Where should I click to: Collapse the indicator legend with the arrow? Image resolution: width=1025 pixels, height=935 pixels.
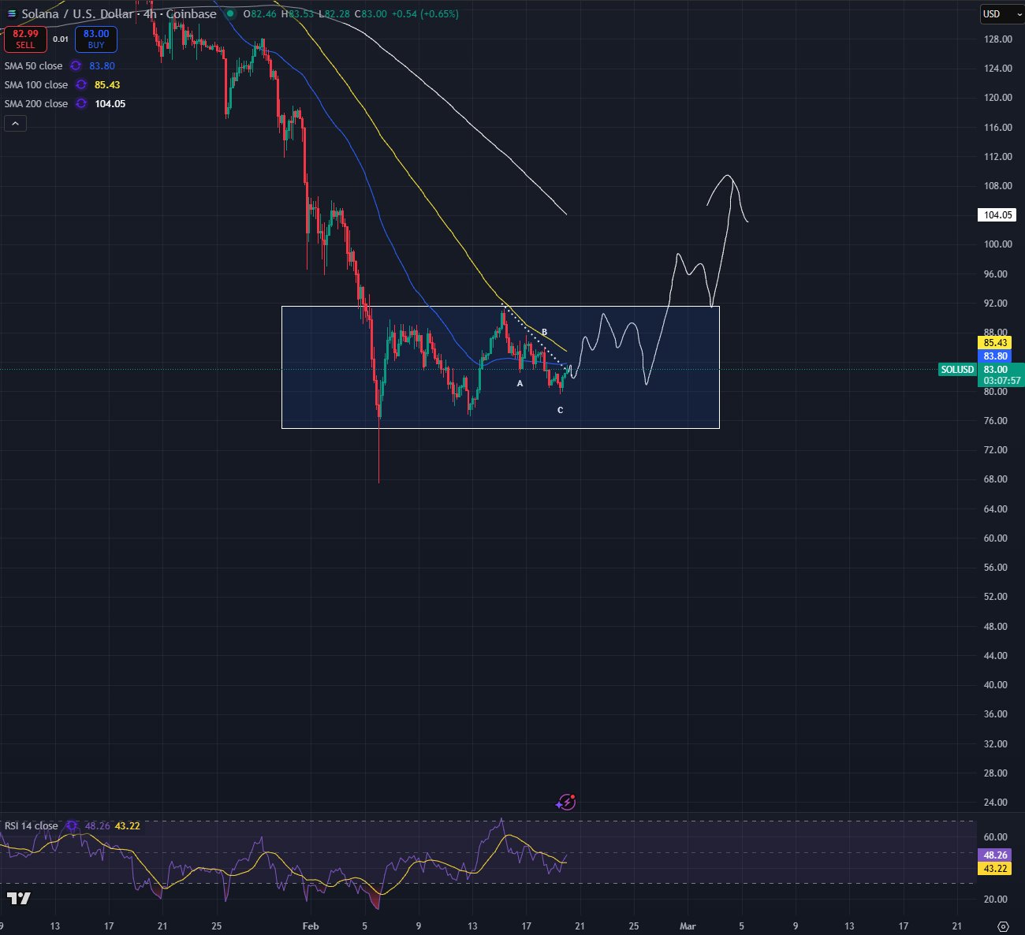click(x=15, y=123)
